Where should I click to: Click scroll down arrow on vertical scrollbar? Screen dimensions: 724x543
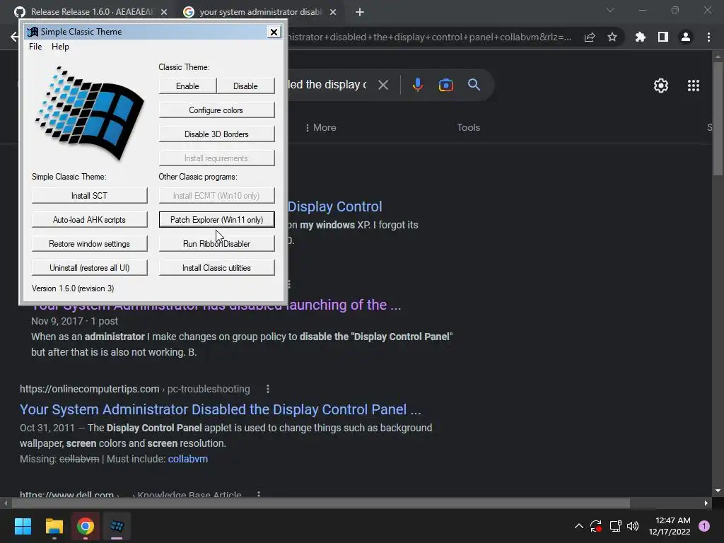(x=718, y=491)
